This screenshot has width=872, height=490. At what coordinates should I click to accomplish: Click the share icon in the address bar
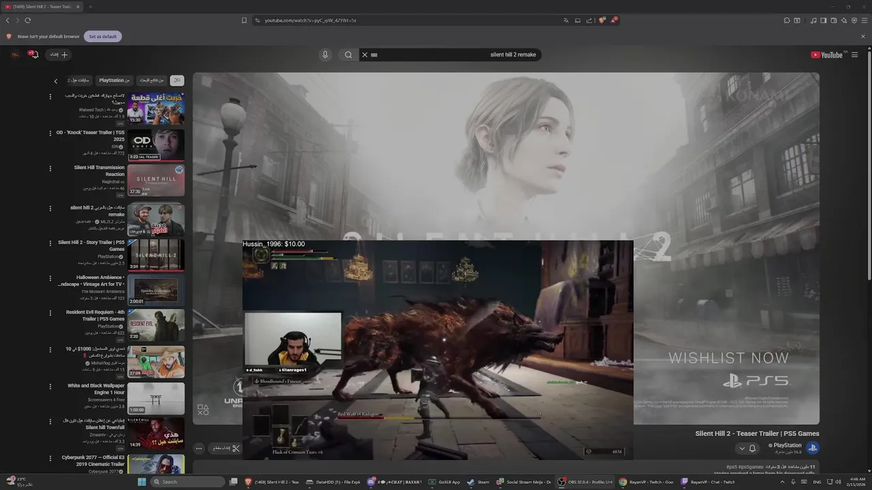pyautogui.click(x=589, y=20)
